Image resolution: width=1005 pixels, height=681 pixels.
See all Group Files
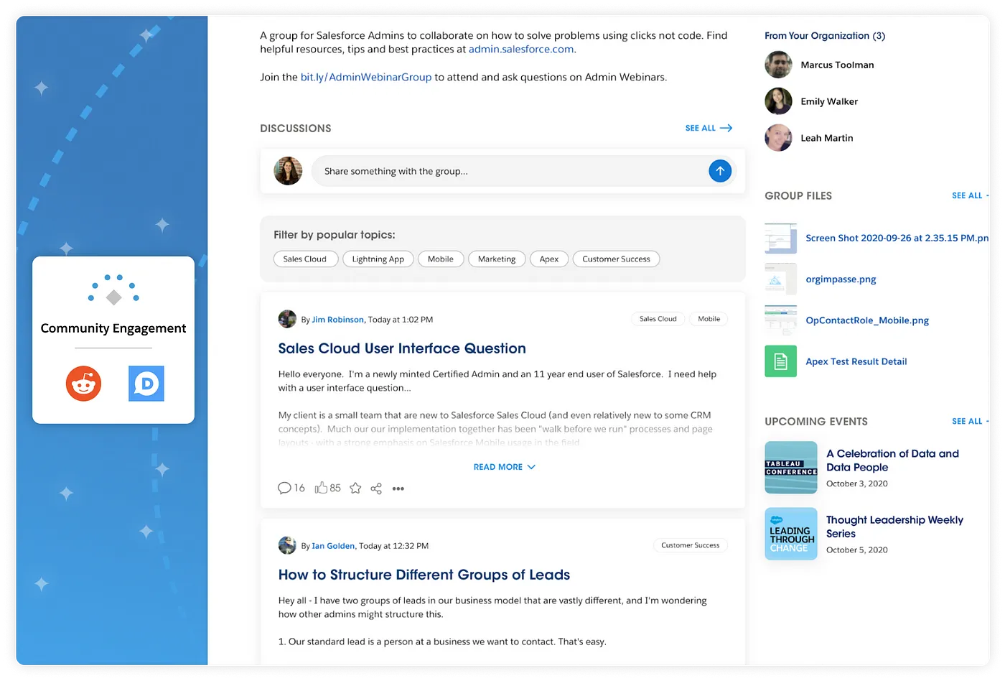[x=970, y=195]
